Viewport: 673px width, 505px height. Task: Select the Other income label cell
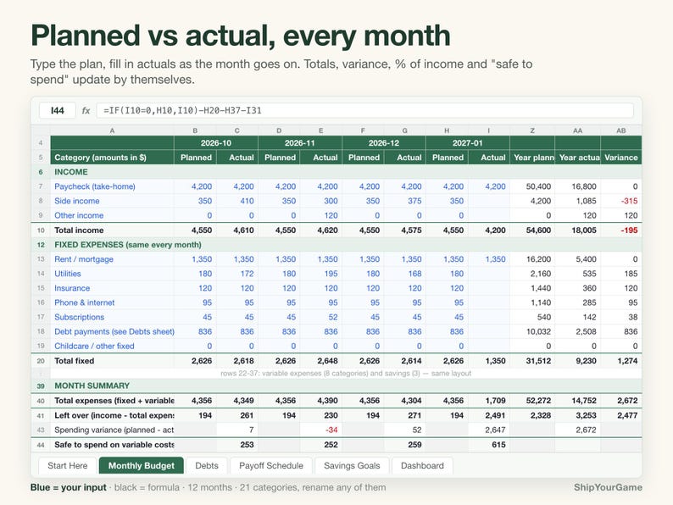(112, 215)
